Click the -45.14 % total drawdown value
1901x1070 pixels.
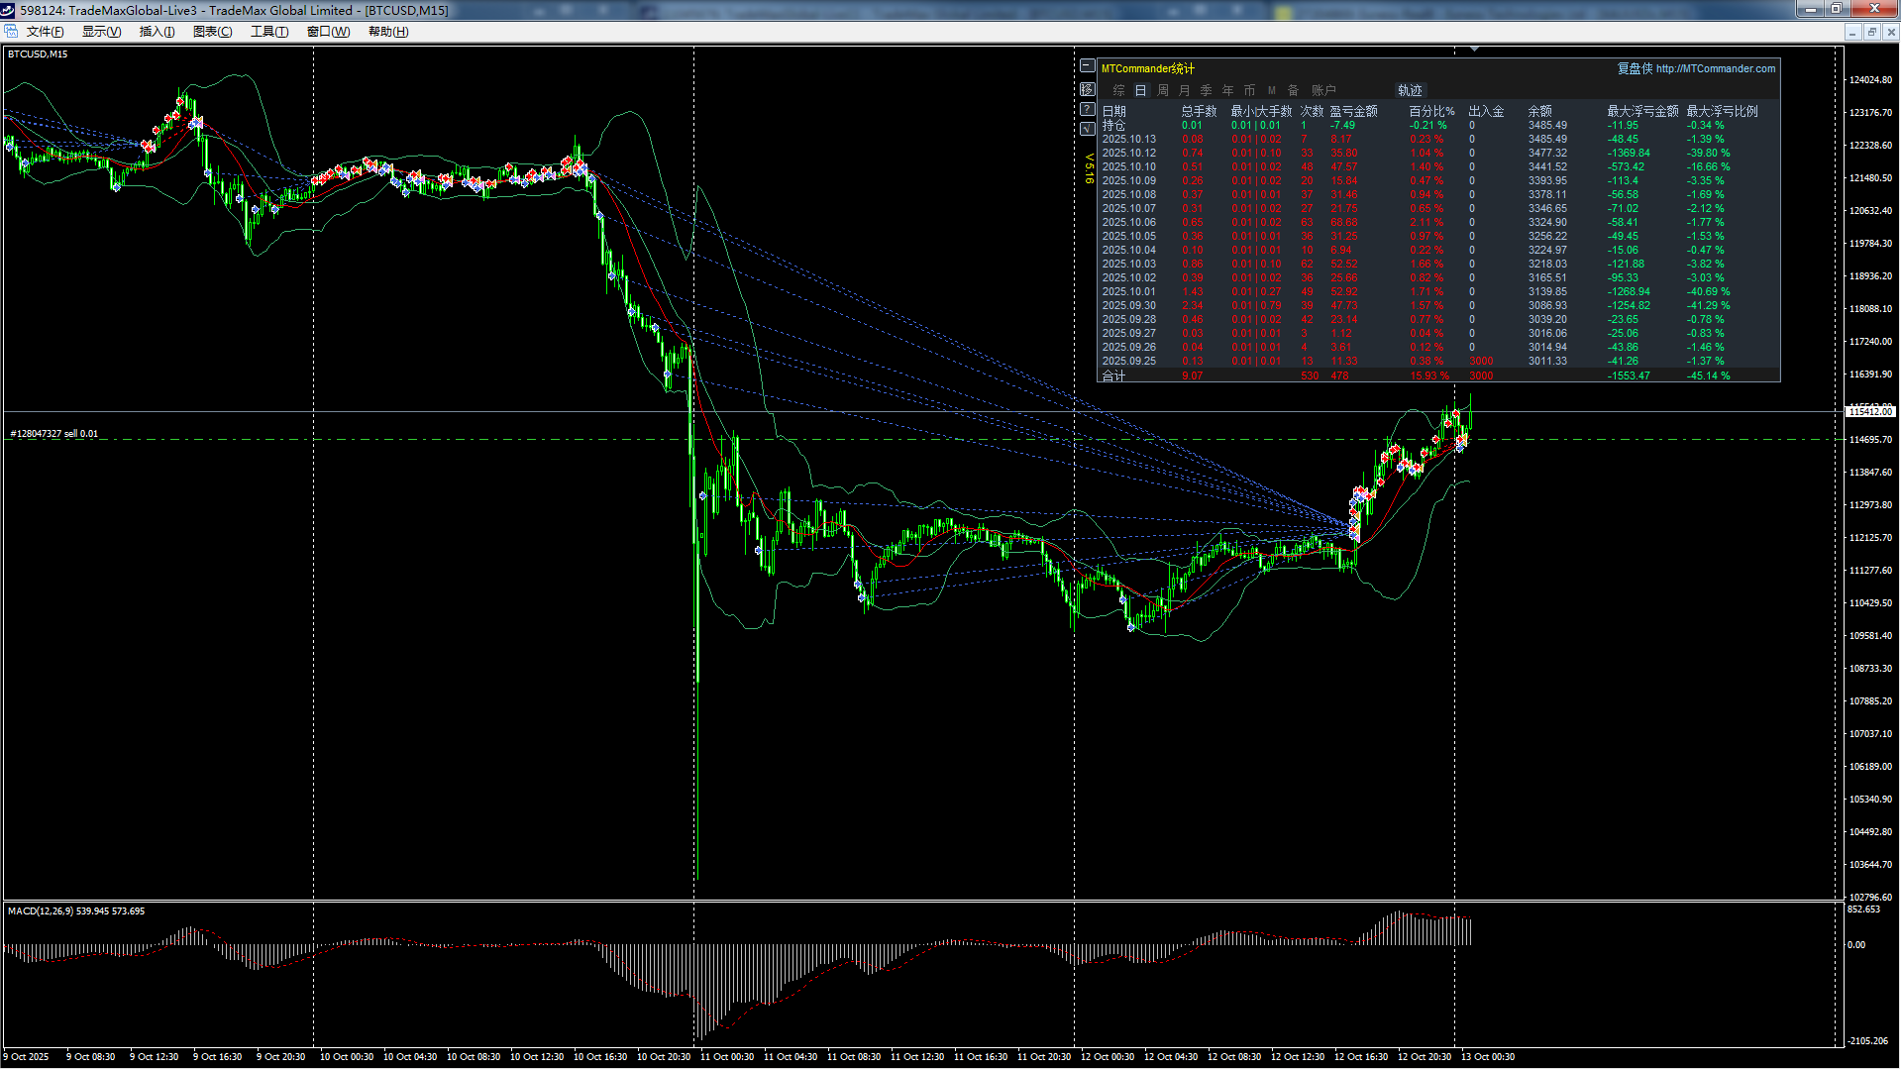pos(1708,376)
